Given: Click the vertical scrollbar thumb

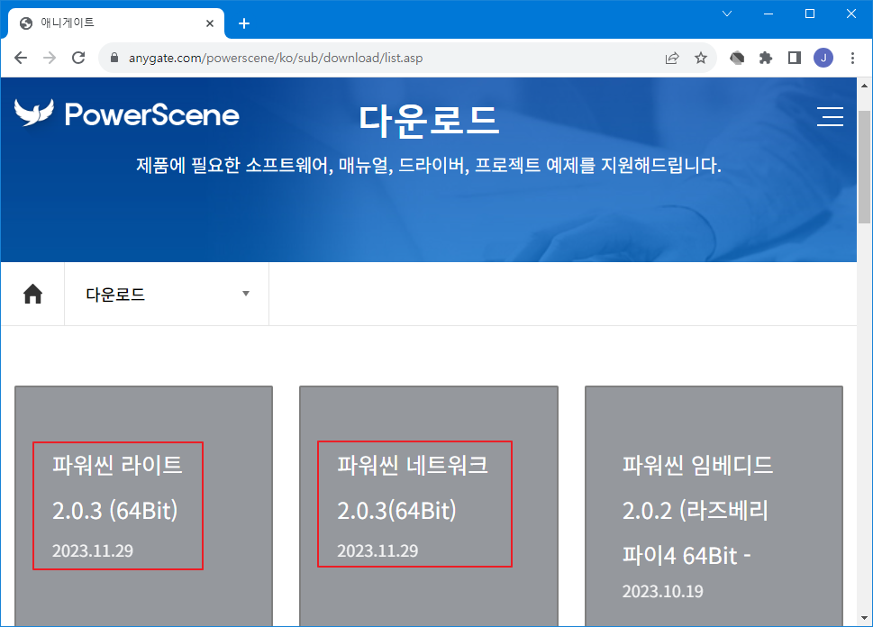Looking at the screenshot, I should coord(864,167).
